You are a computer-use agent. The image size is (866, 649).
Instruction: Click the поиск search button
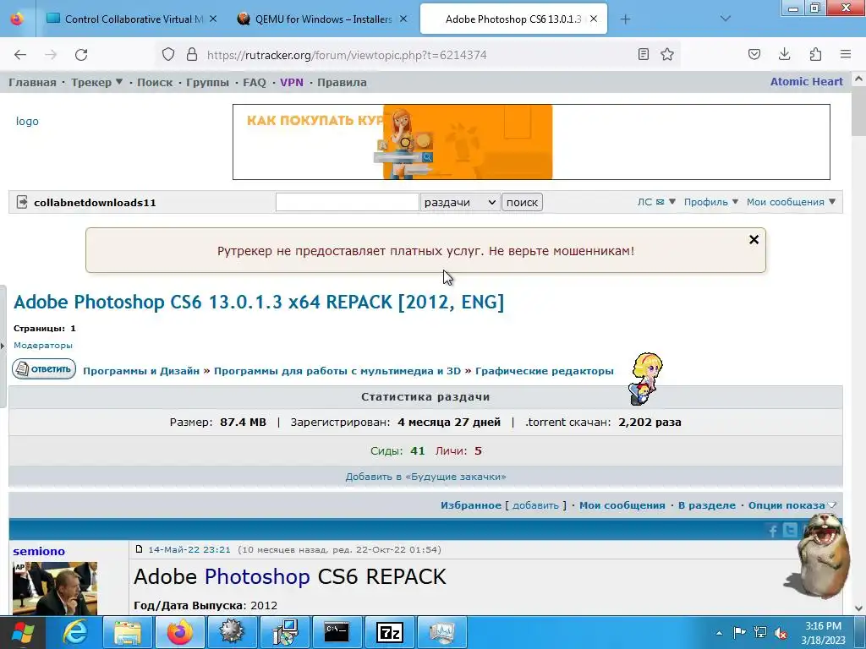[x=522, y=202]
